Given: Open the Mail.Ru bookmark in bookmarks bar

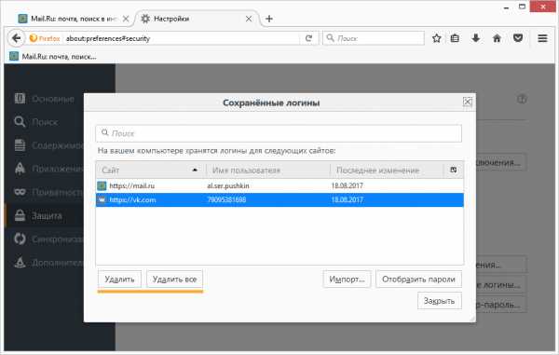Looking at the screenshot, I should click(x=53, y=56).
